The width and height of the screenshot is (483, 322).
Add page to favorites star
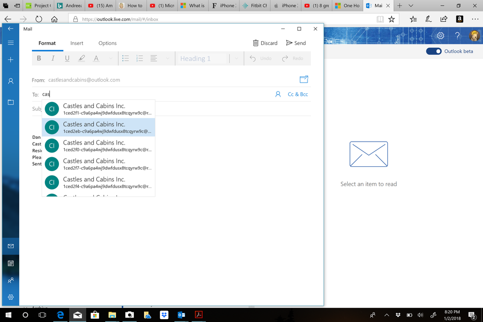[392, 19]
